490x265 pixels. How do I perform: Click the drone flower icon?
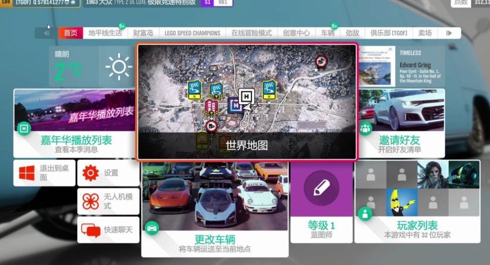(90, 201)
